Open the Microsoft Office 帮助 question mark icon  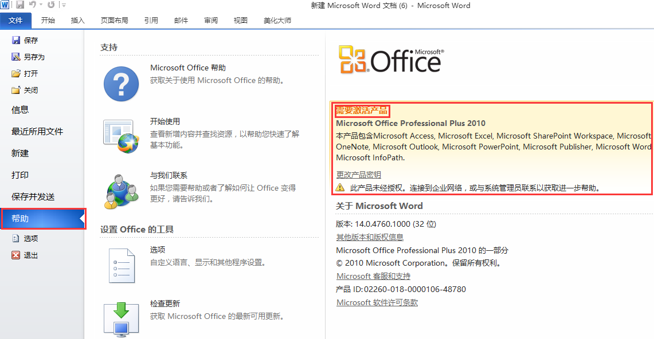(121, 84)
